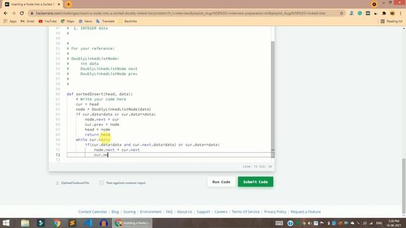The height and width of the screenshot is (228, 406).
Task: Open the Chrome three-dot menu
Action: [400, 13]
